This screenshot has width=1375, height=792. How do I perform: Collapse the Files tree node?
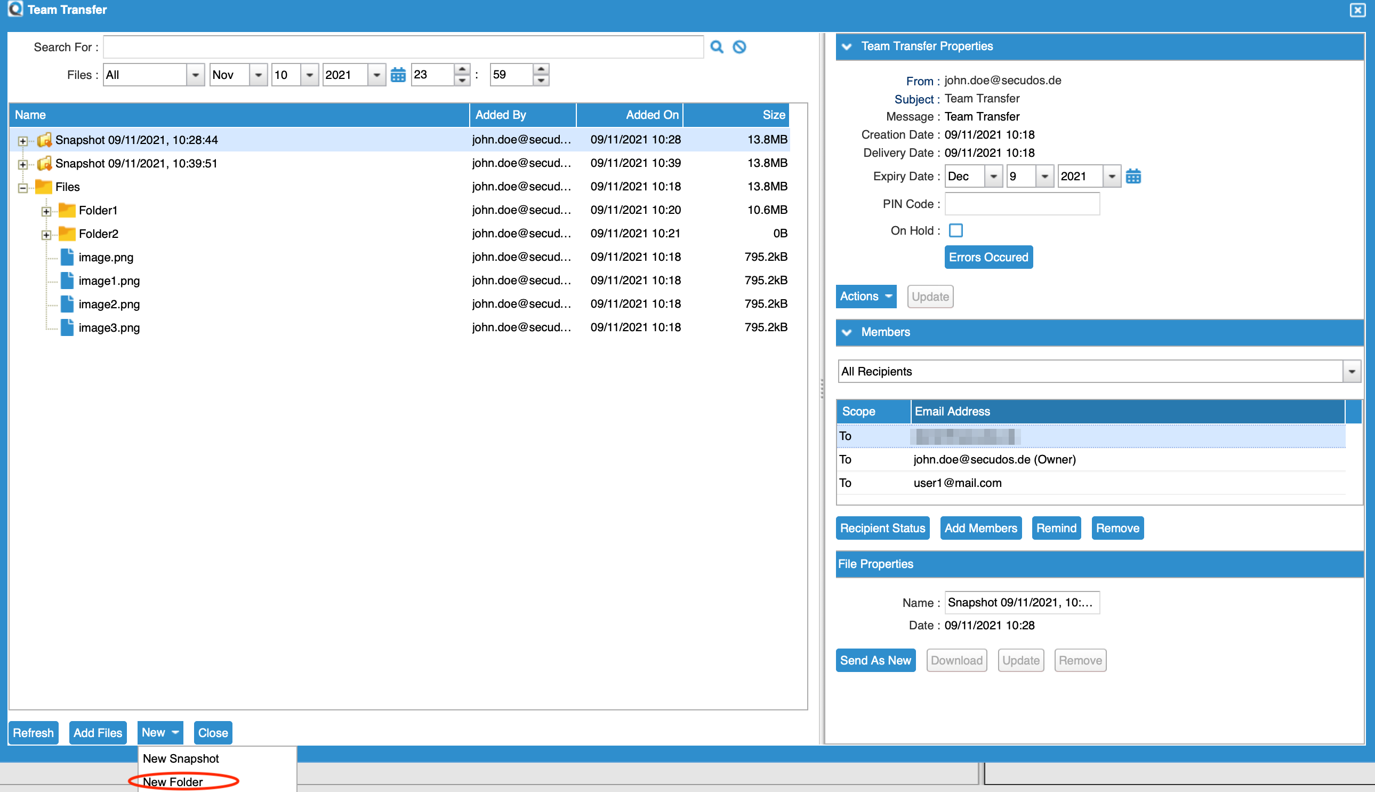coord(23,188)
